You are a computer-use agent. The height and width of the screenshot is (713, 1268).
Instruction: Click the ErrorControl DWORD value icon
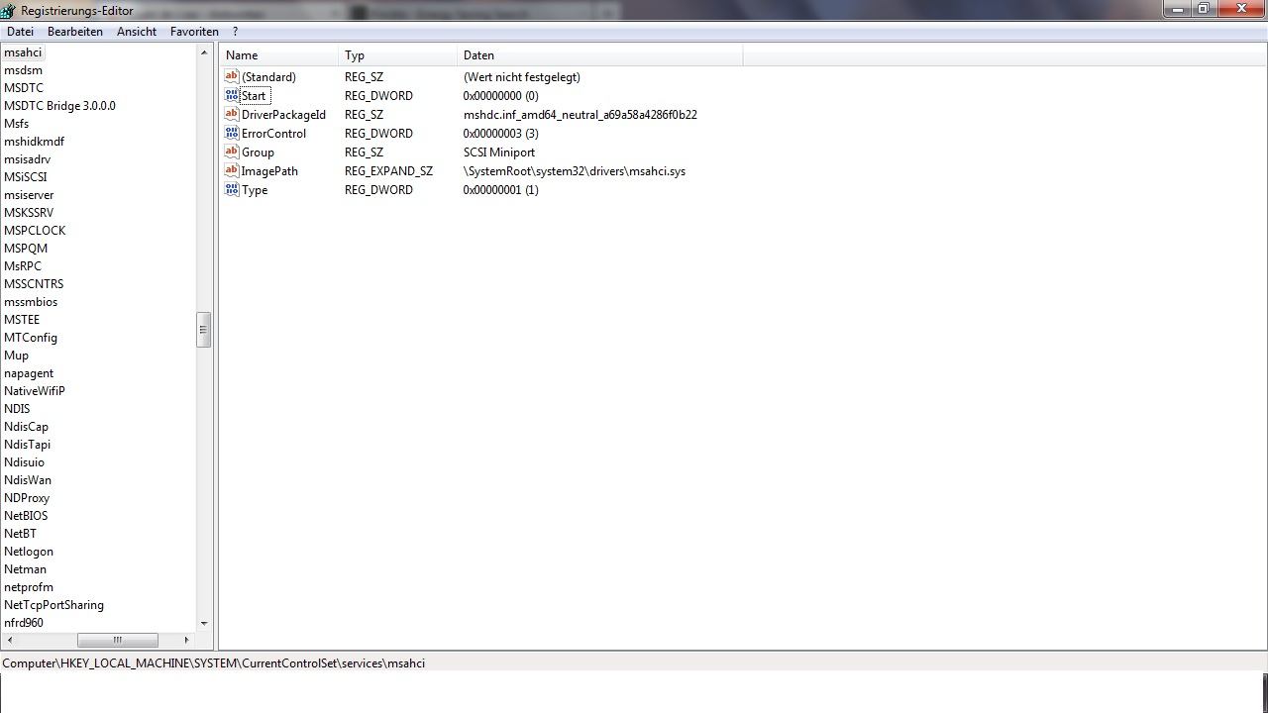click(232, 133)
